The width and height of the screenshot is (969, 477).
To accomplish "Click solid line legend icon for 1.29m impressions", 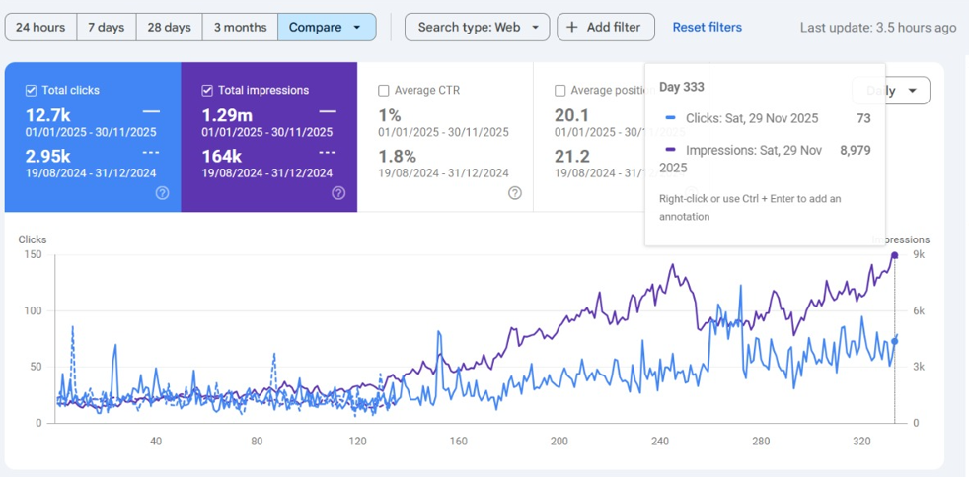I will click(328, 112).
